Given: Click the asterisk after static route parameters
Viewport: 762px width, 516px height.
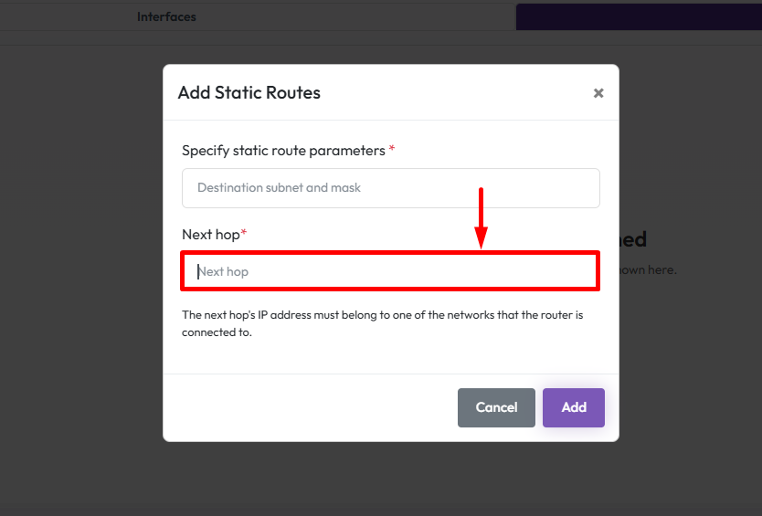Looking at the screenshot, I should pos(392,149).
